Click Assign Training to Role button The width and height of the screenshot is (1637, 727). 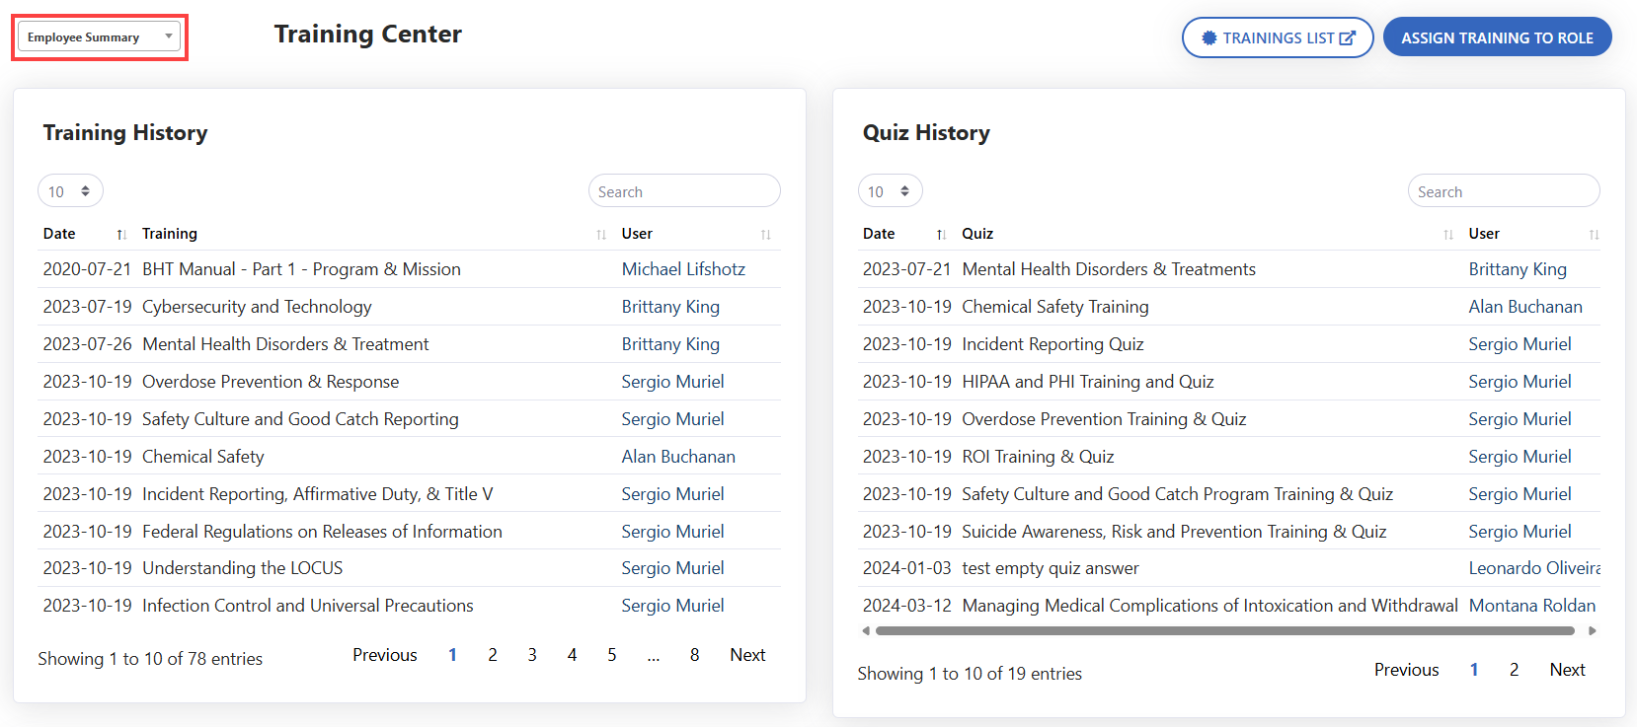pyautogui.click(x=1497, y=37)
